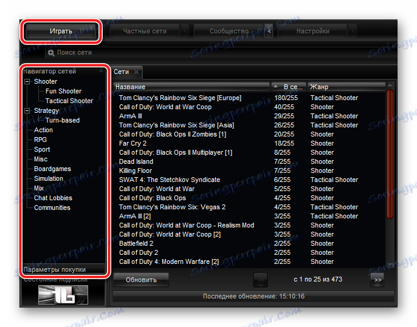Collapse the Shooter tree node

27,81
